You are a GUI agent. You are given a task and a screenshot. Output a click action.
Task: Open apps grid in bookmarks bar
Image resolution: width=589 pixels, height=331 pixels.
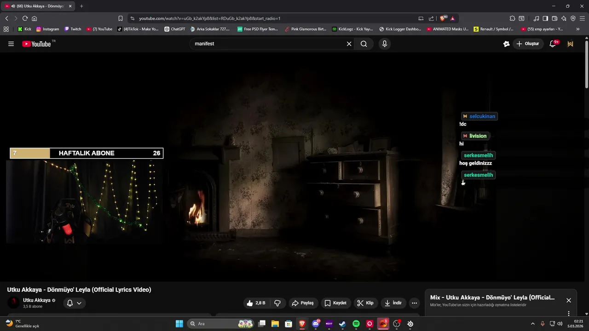(6, 29)
